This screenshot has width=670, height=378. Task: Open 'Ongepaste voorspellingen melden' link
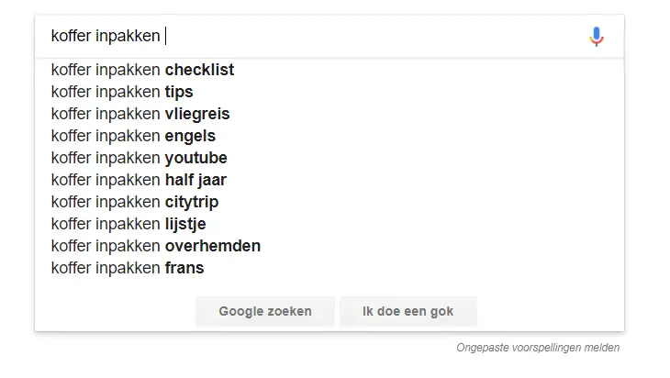[x=538, y=348]
